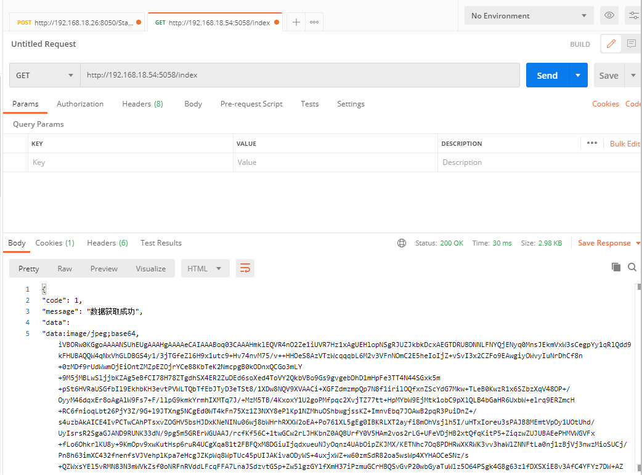Open a new request tab with plus icon
Viewport: 642px width, 475px height.
(296, 22)
